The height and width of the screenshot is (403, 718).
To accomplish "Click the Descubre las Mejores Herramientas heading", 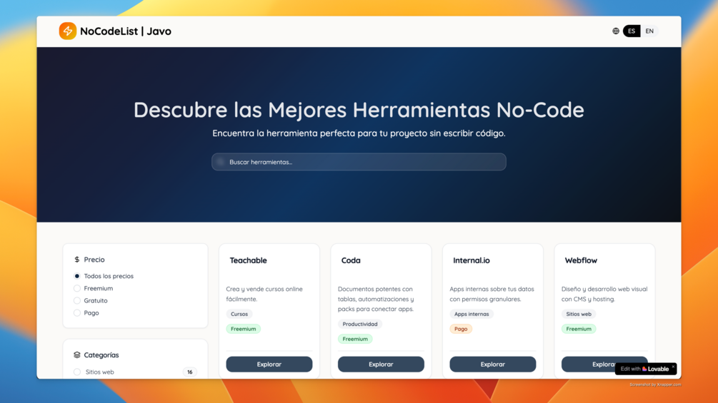I will [x=359, y=110].
